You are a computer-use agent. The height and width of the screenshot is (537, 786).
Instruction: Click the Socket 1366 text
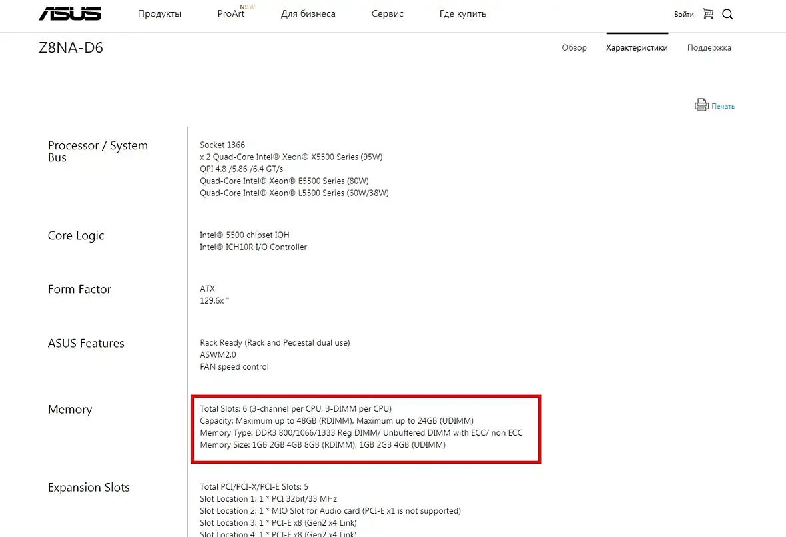point(222,145)
